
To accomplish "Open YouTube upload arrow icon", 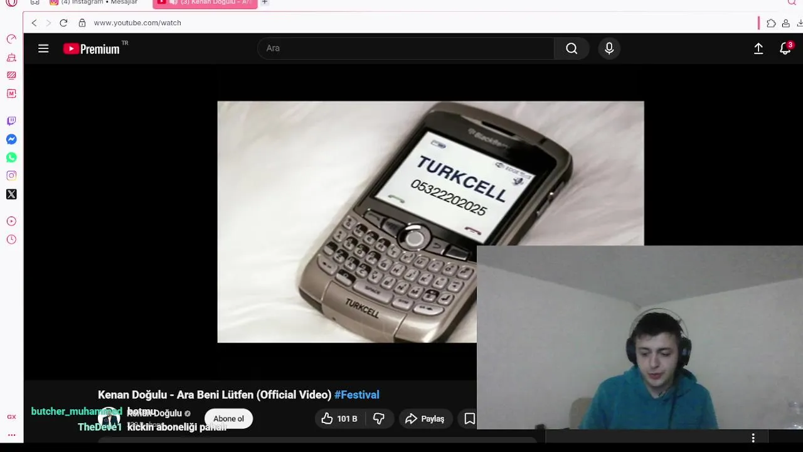I will click(x=758, y=48).
